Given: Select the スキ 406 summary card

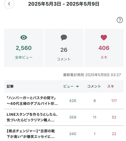Looking at the screenshot, I should [104, 48].
